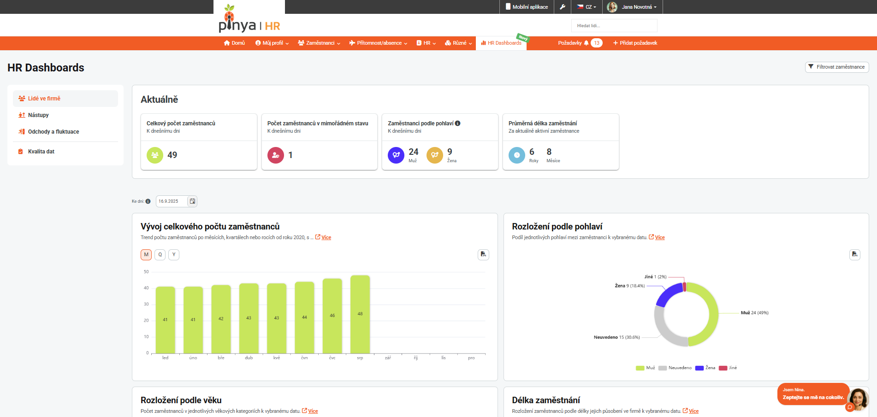
Task: Export the Rozložení podle pohlaví chart
Action: coord(855,254)
